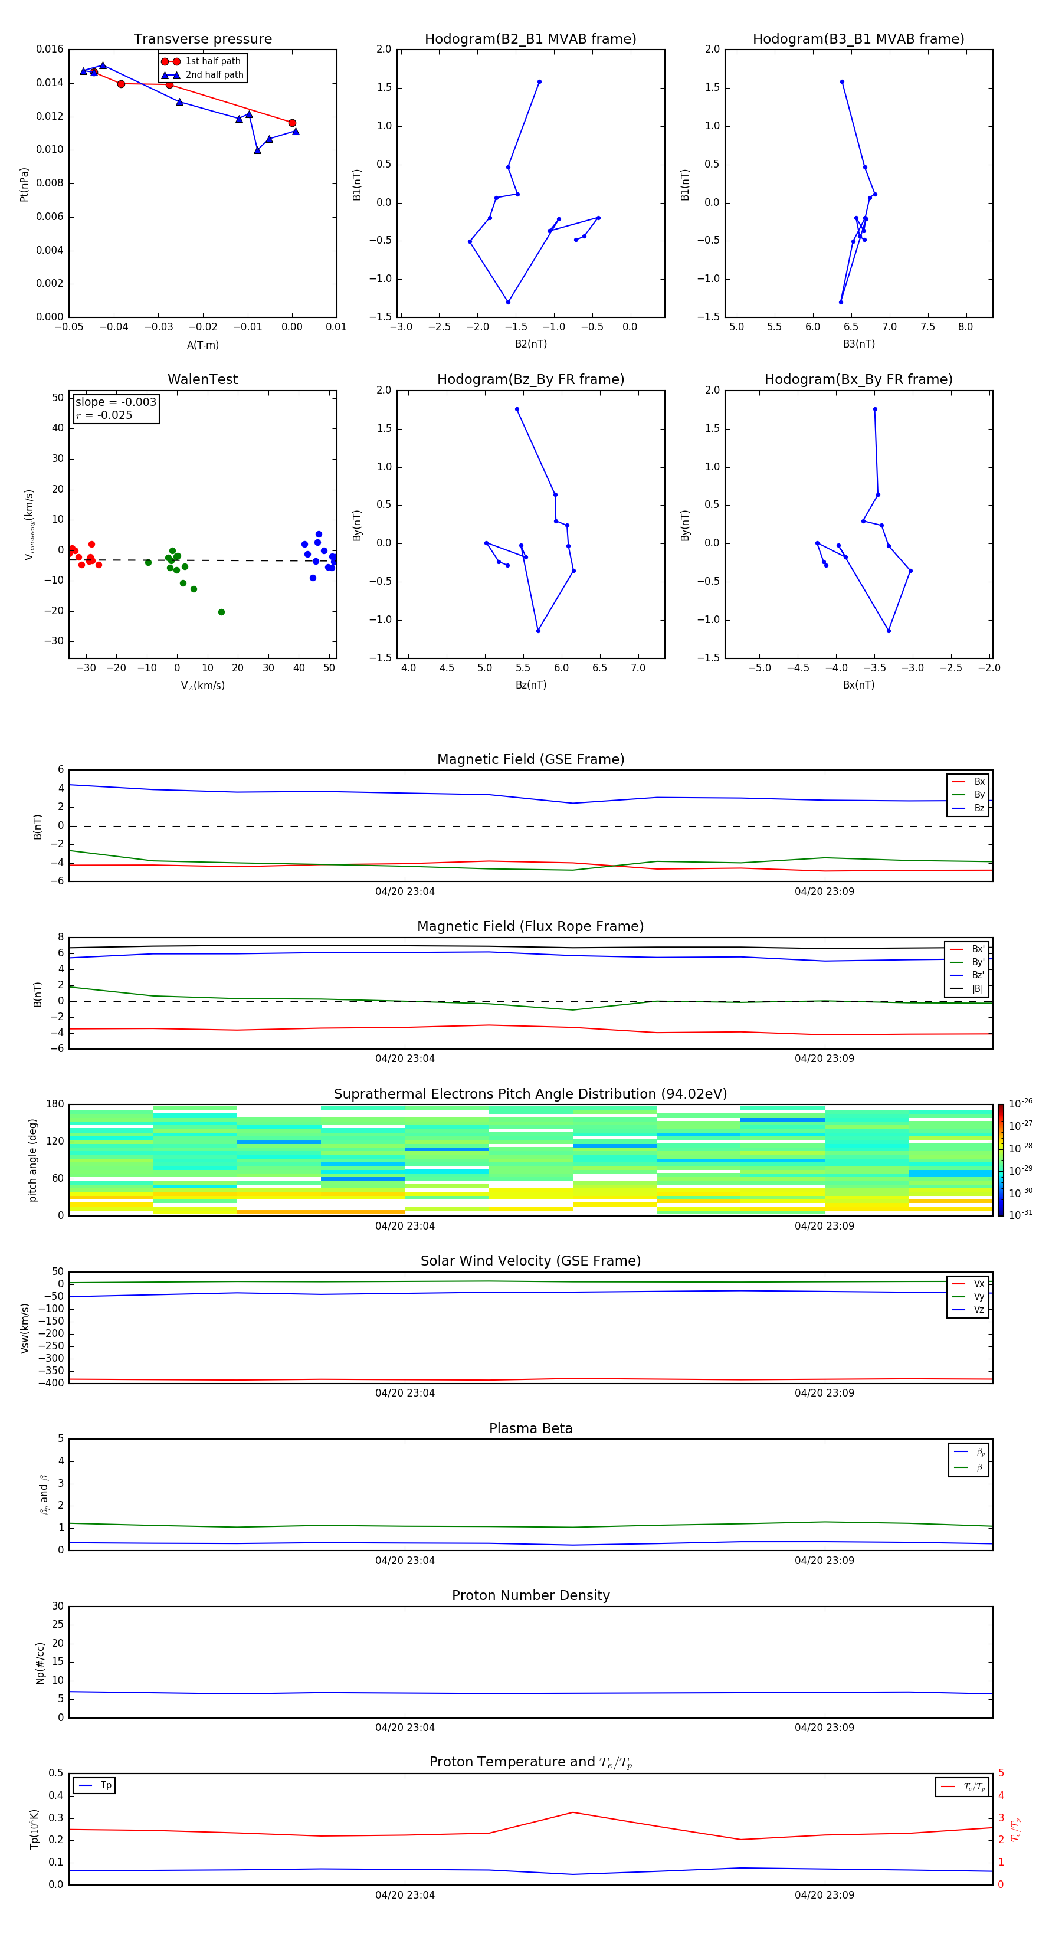Click the 'Tp' legend entry
Image resolution: width=1062 pixels, height=1947 pixels.
click(94, 1786)
